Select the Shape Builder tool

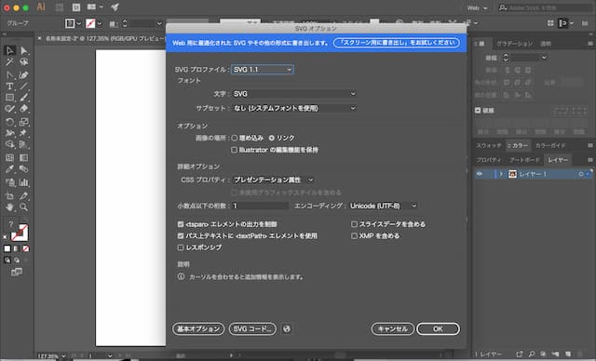[x=9, y=144]
